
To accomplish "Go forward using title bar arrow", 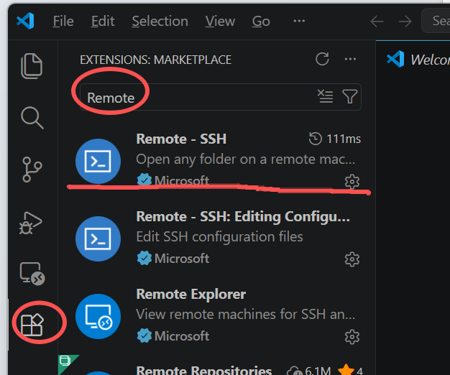I will pyautogui.click(x=405, y=22).
